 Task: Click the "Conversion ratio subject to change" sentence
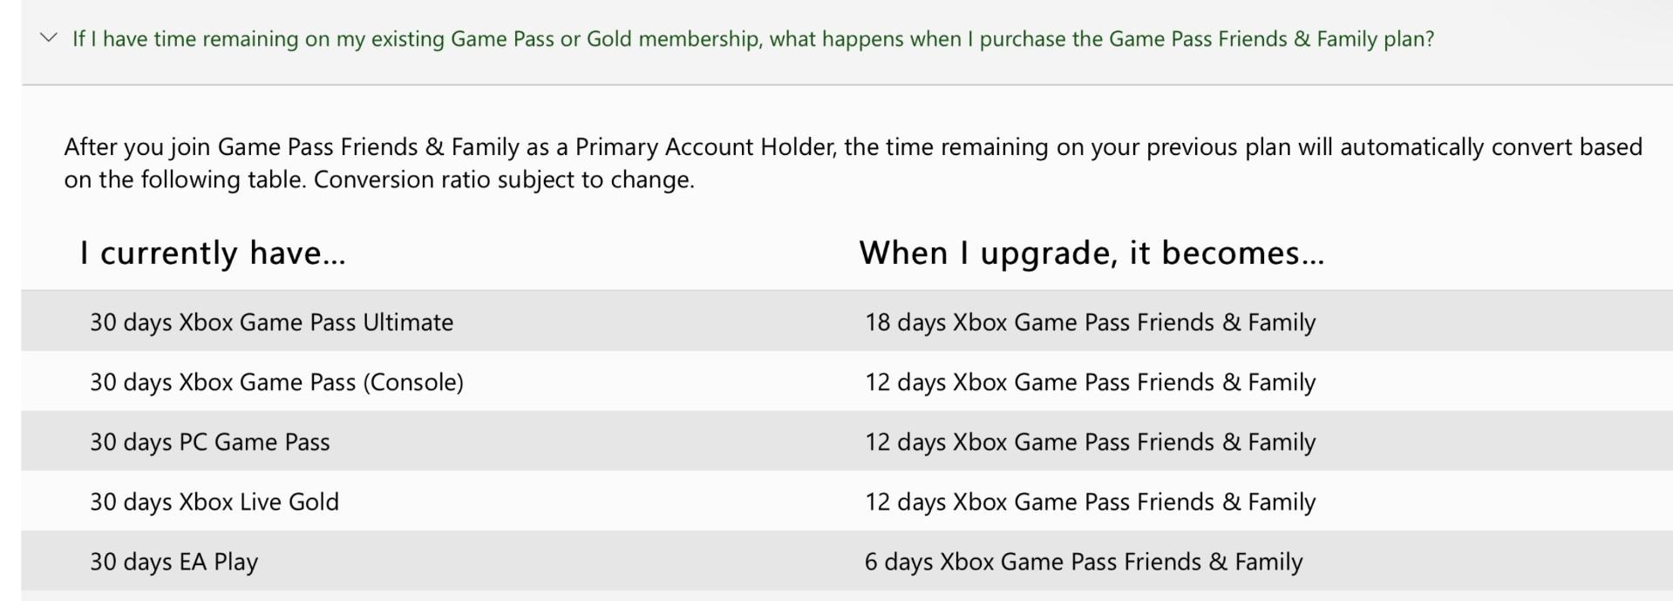(504, 180)
